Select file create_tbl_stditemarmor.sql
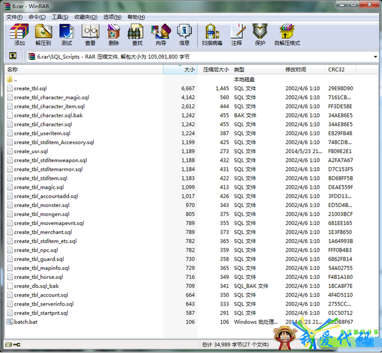Viewport: 382px width, 353px height. (48, 169)
